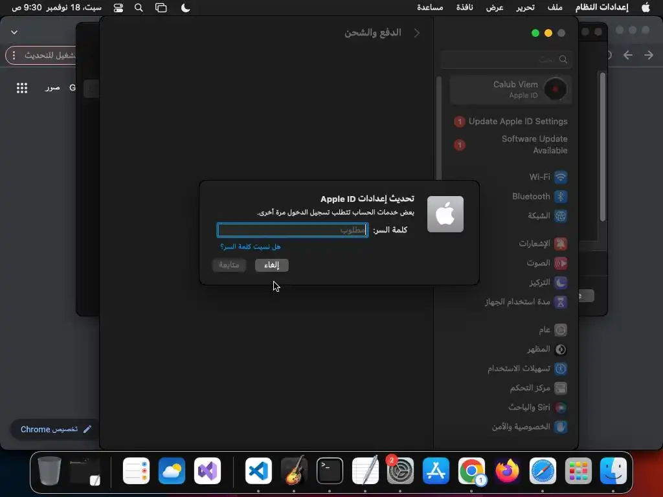Open تسهيلات الاستخدام accessibility icon
The width and height of the screenshot is (663, 497).
pyautogui.click(x=561, y=369)
